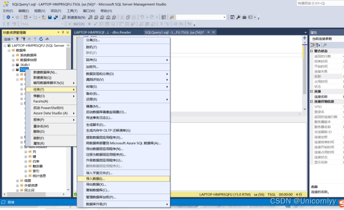Expand the JXdb1 database node
The height and width of the screenshot is (210, 344).
click(13, 65)
